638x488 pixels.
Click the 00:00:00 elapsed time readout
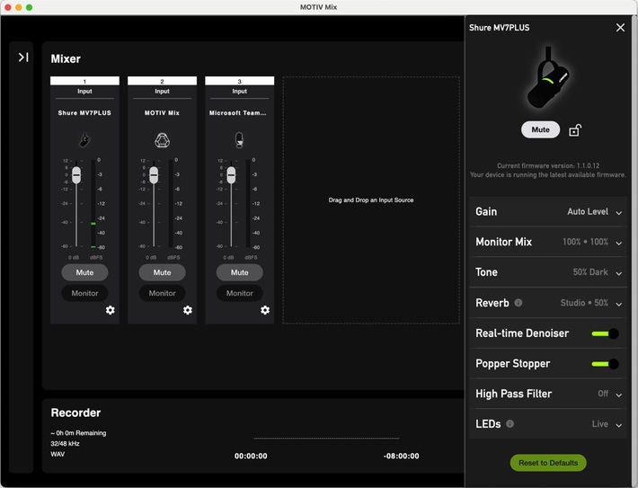(251, 456)
